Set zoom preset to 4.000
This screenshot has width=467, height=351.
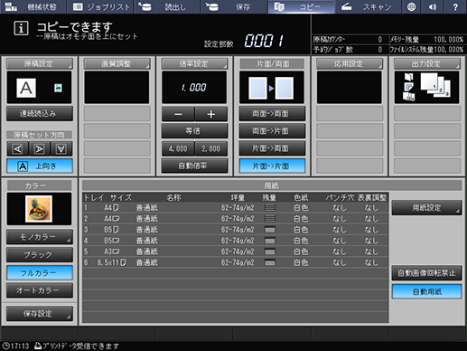tap(178, 148)
